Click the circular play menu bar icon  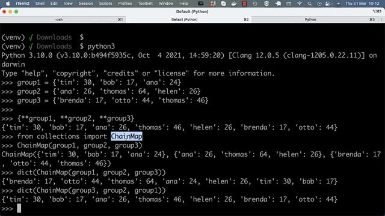319,4
